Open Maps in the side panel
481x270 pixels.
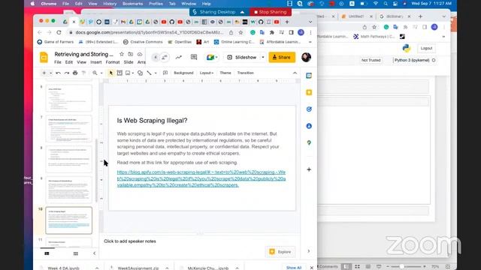pyautogui.click(x=309, y=142)
